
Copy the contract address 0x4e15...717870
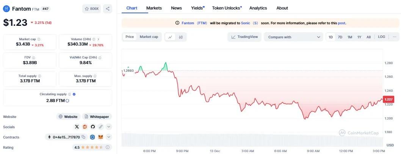point(83,137)
